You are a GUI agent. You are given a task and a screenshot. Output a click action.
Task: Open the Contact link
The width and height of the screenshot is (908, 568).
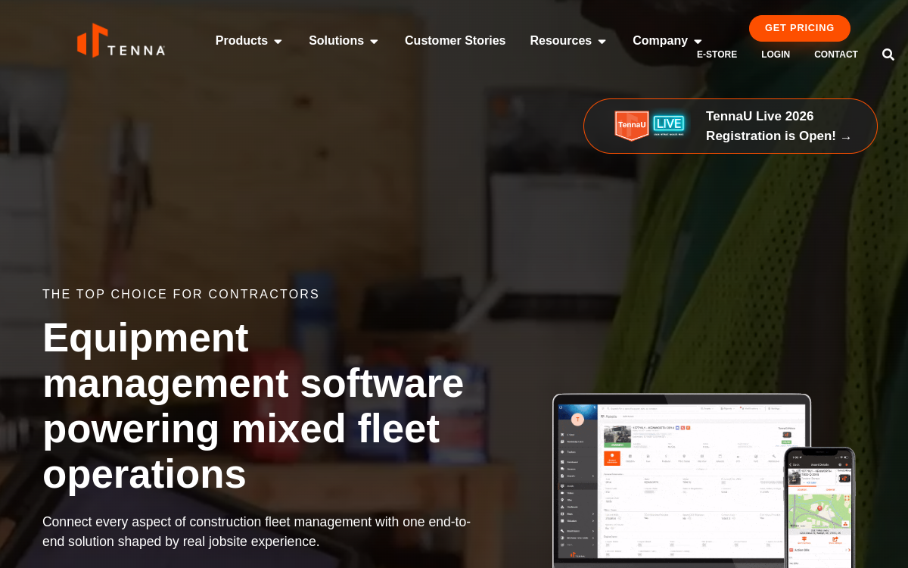[836, 55]
